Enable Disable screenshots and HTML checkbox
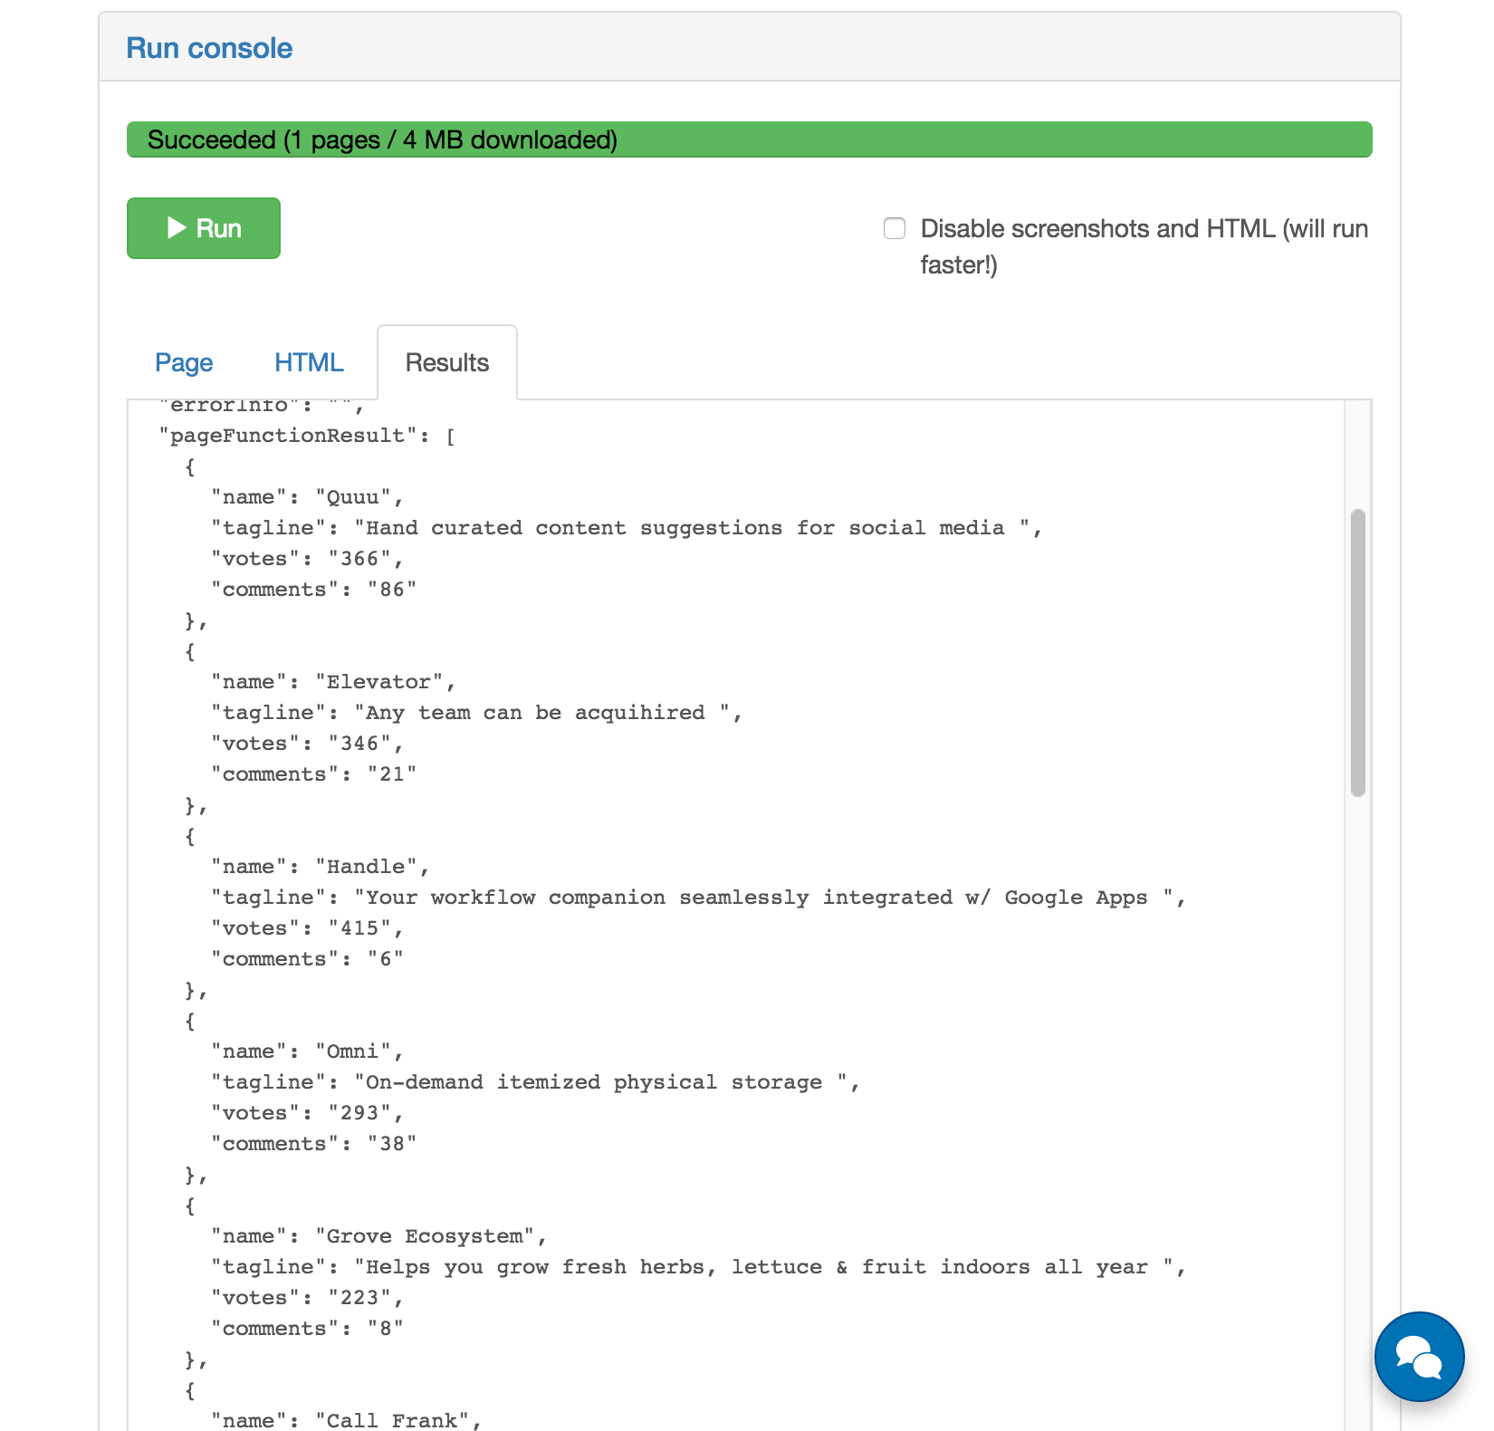Viewport: 1494px width, 1431px height. pos(895,228)
